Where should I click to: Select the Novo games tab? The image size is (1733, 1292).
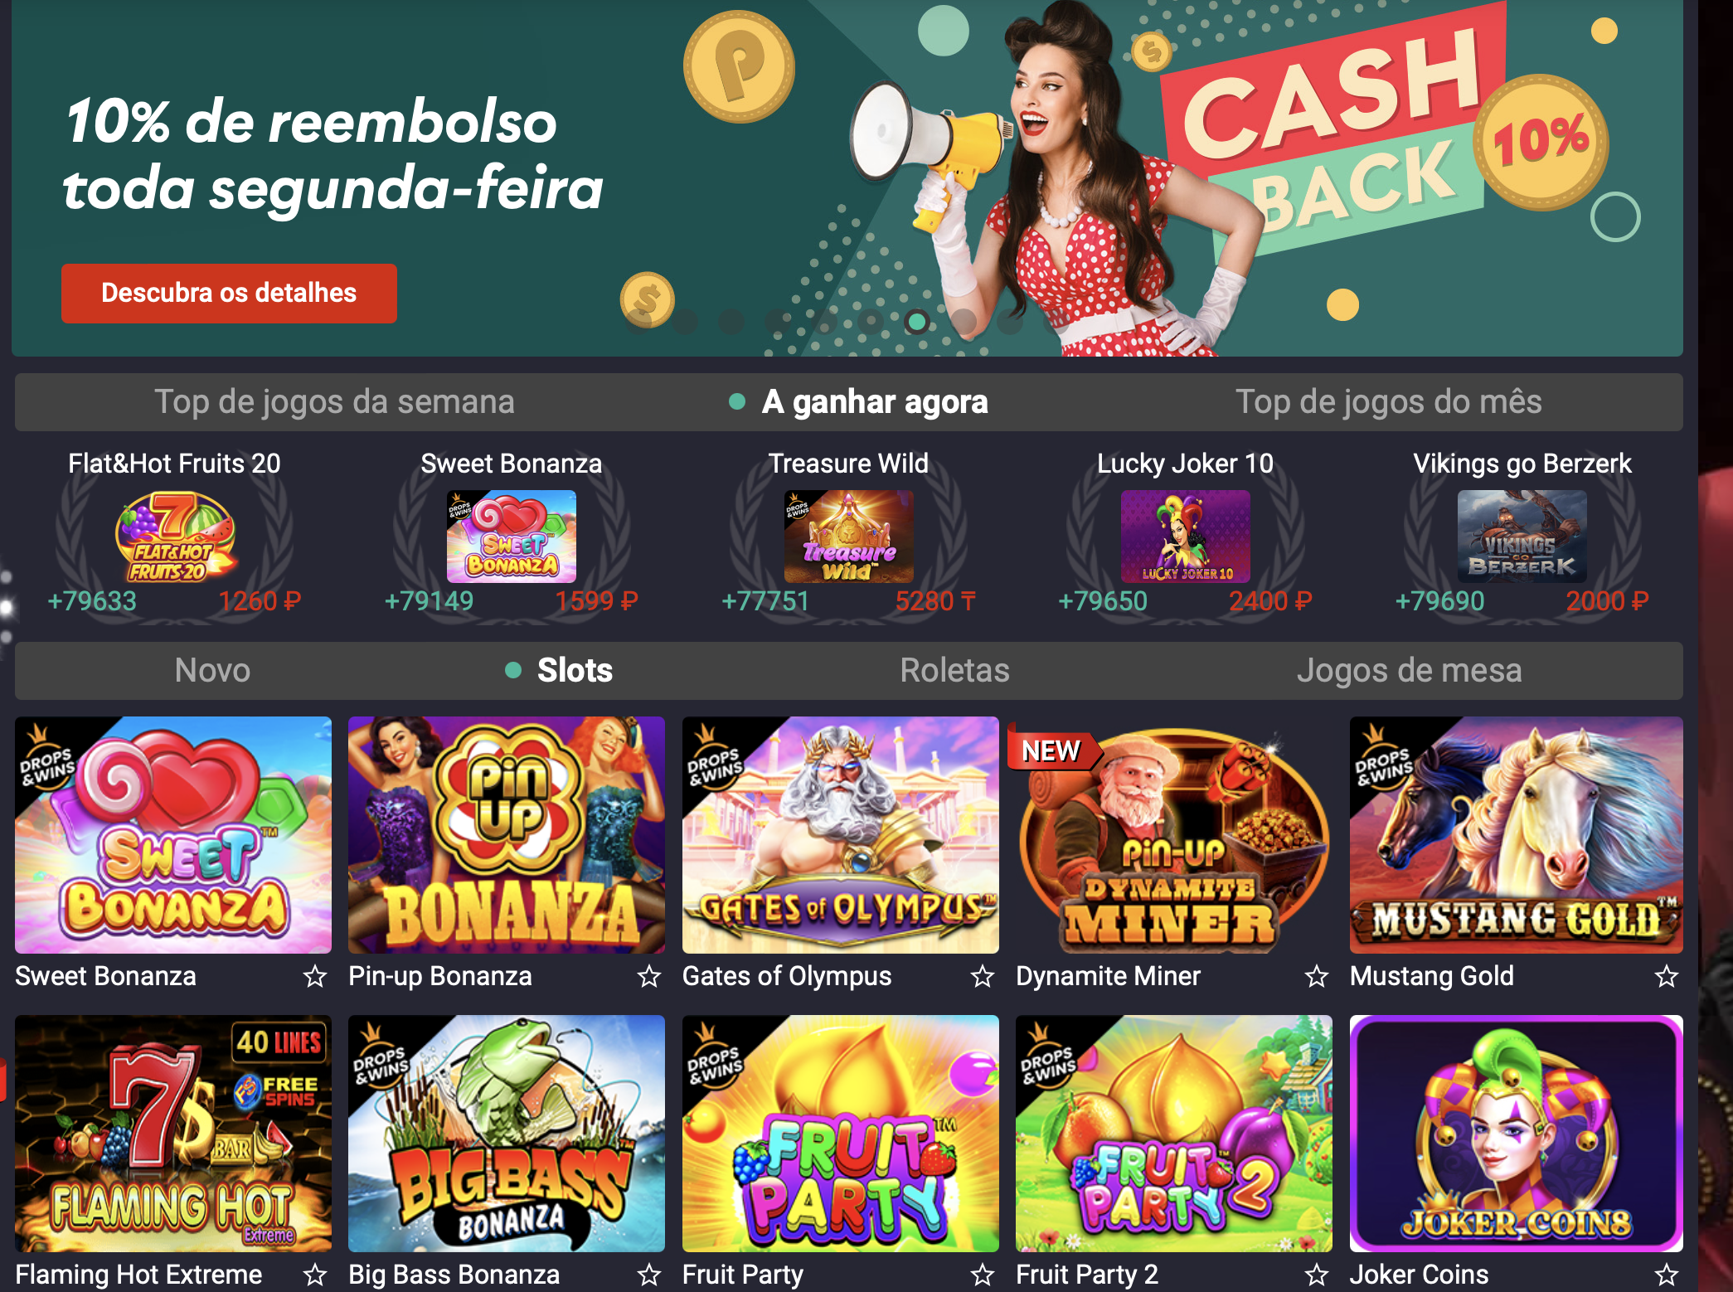213,670
